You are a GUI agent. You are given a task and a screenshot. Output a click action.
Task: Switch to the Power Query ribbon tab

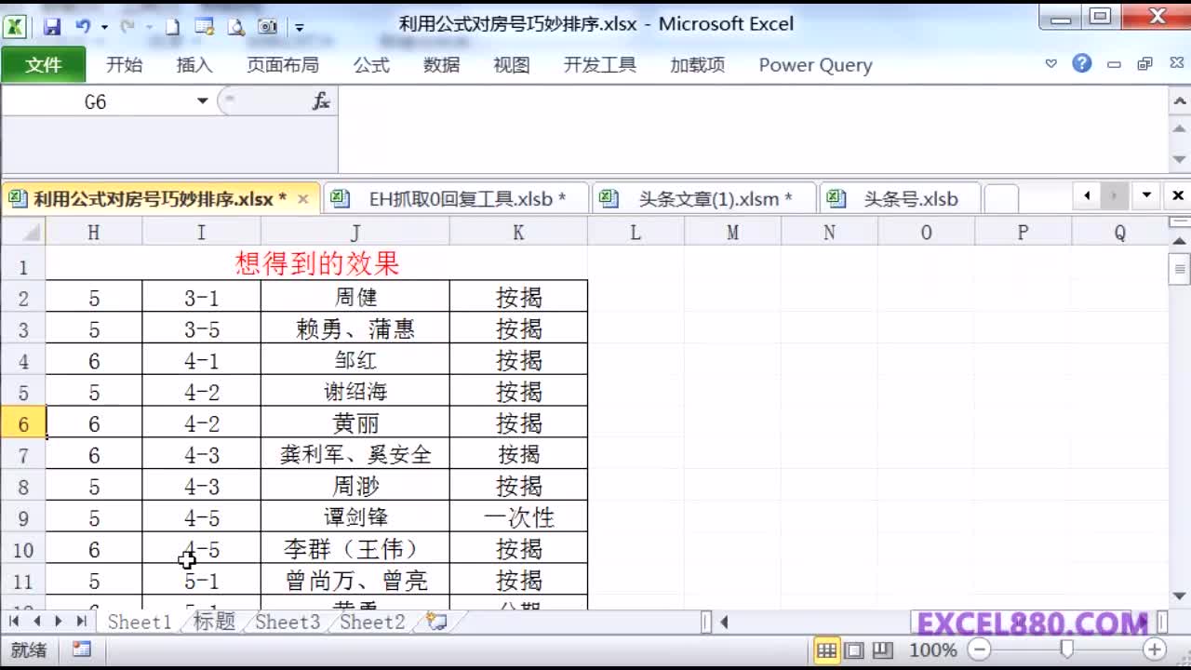(815, 65)
